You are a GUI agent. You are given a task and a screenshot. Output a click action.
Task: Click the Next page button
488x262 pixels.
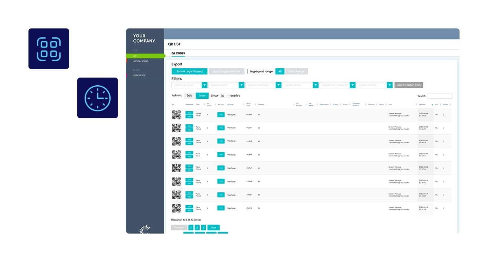click(213, 227)
